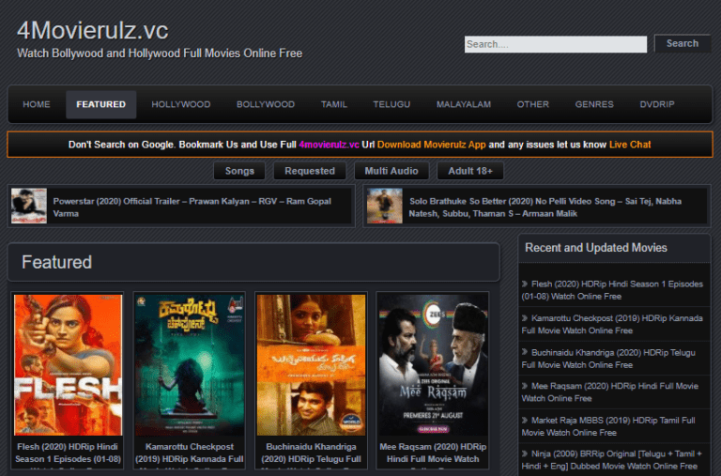This screenshot has height=476, width=721.
Task: Open the Mee Raqsam movie poster
Action: coord(432,364)
